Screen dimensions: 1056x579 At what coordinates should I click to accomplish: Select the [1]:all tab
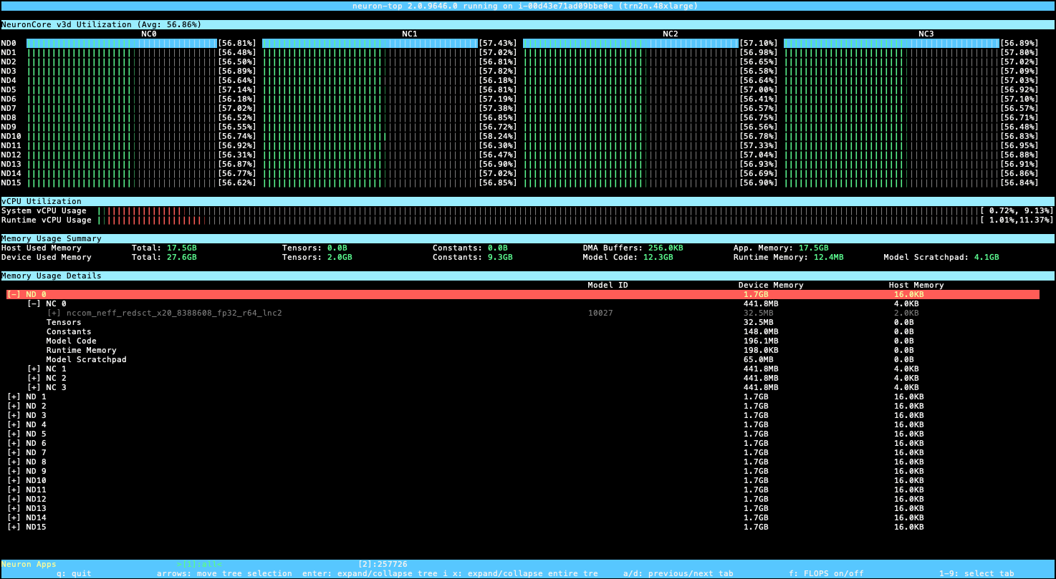(199, 565)
